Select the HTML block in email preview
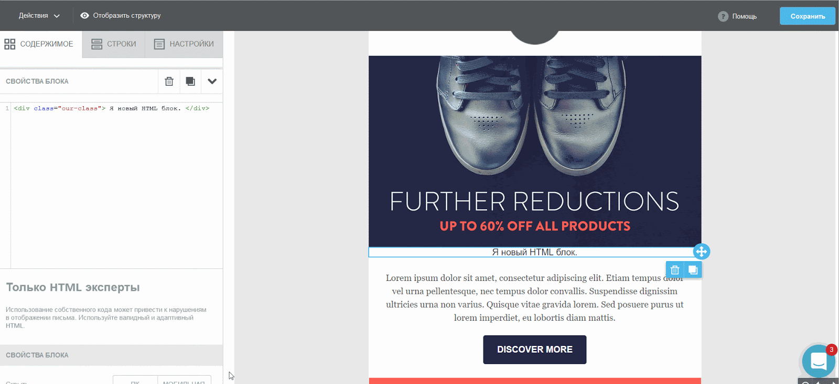Image resolution: width=839 pixels, height=384 pixels. 534,252
